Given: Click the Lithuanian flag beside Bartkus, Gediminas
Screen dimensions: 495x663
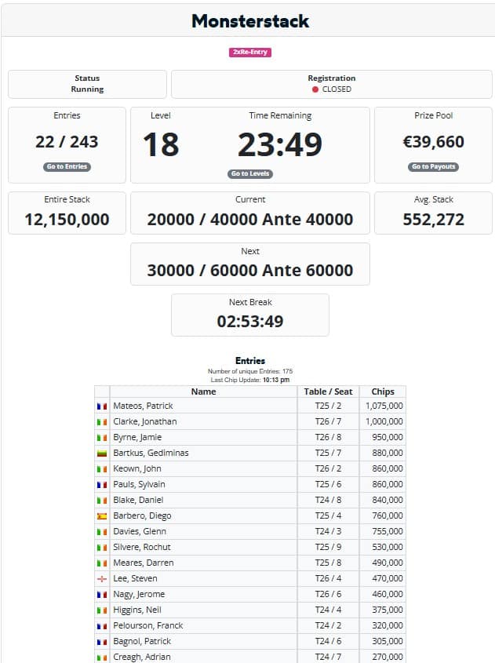Looking at the screenshot, I should pos(101,454).
